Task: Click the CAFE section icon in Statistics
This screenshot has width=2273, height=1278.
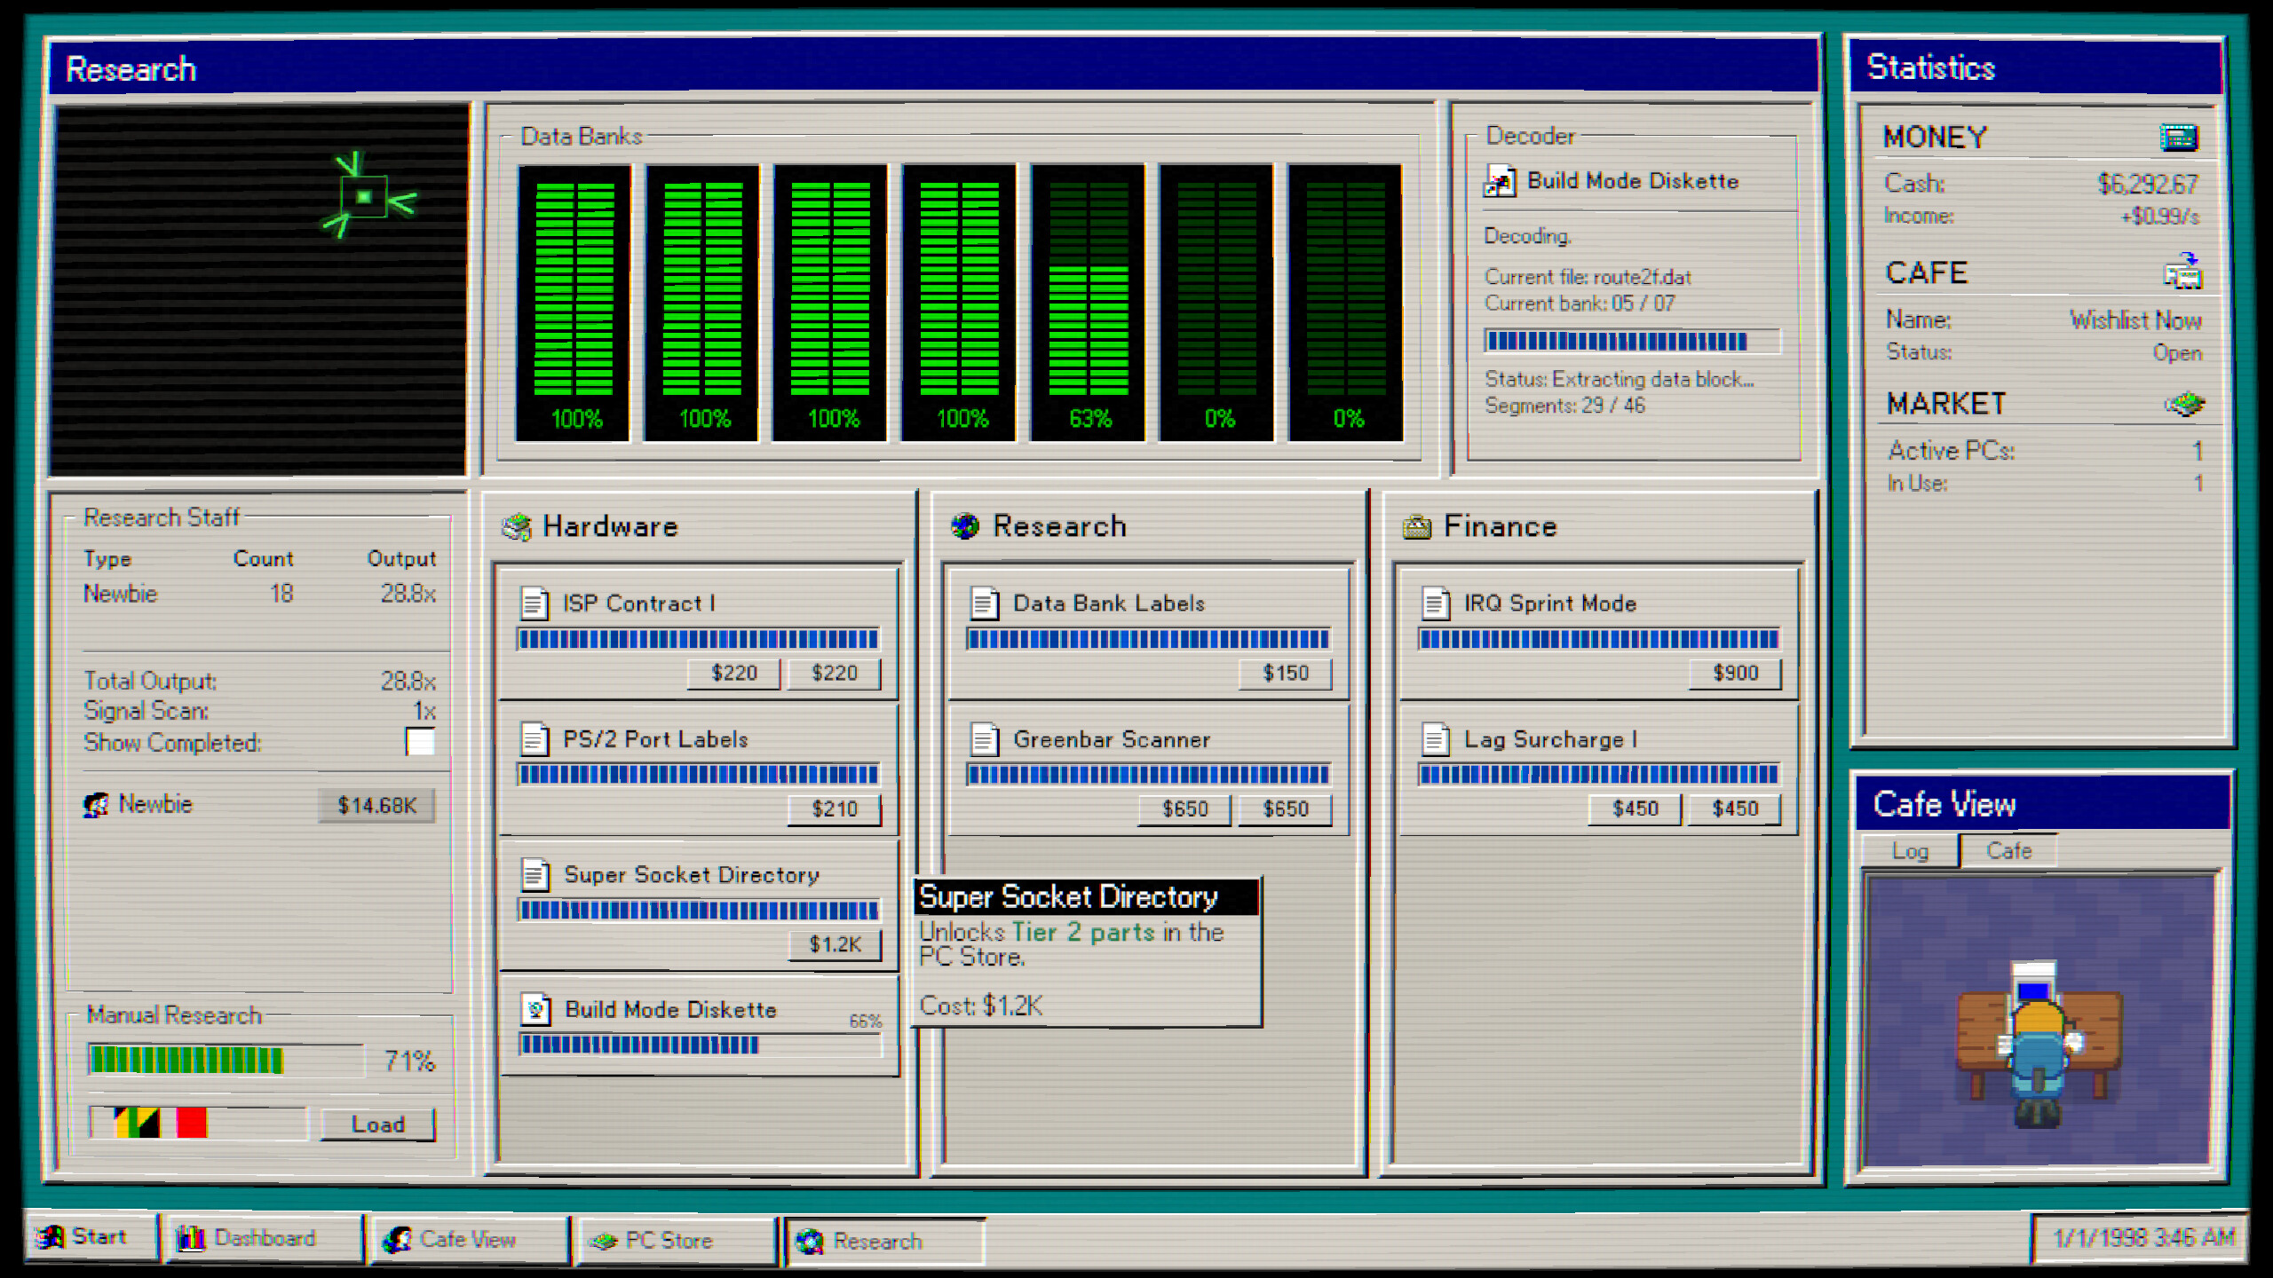Action: [x=2182, y=272]
